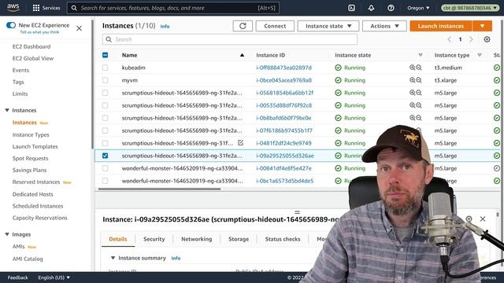
Task: Zoom in filter on i-0b8bafd6b0f79bc0e state
Action: coord(412,118)
